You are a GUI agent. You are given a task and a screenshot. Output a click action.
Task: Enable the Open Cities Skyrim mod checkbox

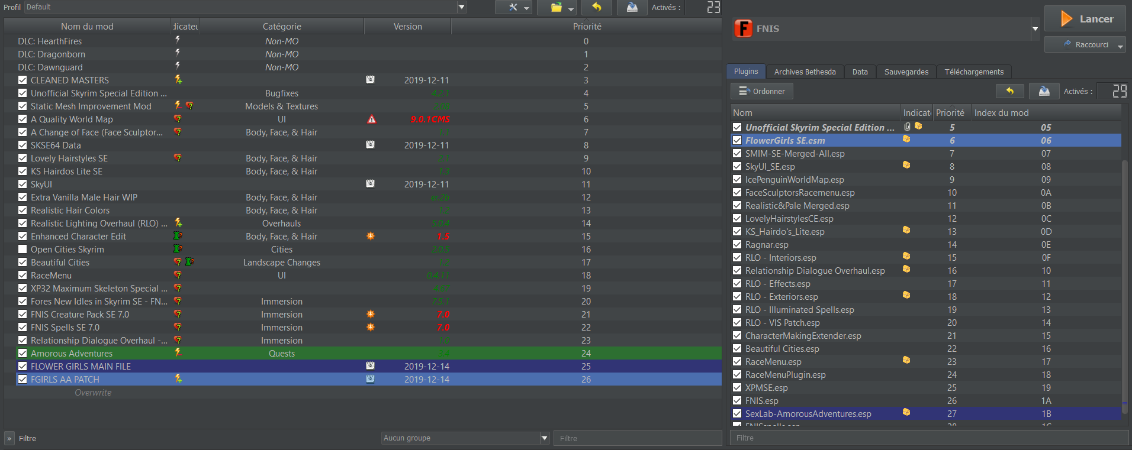(22, 249)
